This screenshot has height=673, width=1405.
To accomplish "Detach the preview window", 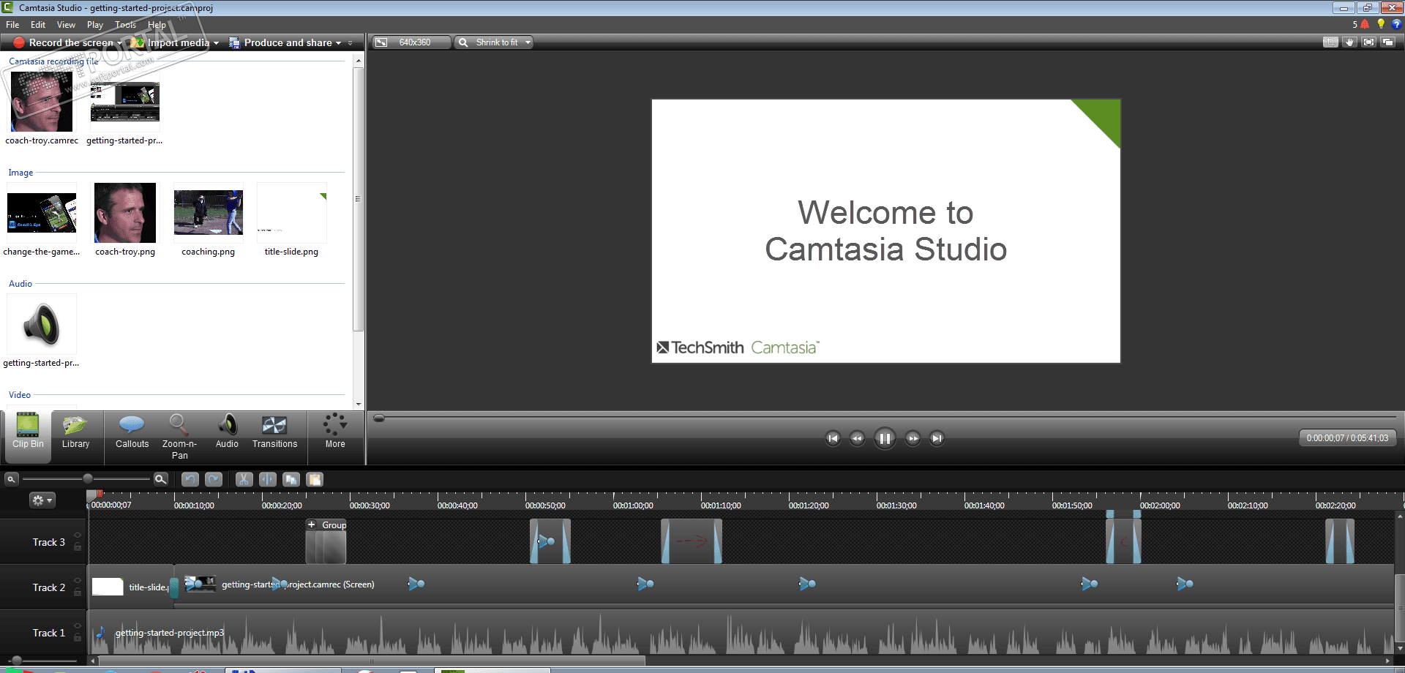I will pos(1387,42).
